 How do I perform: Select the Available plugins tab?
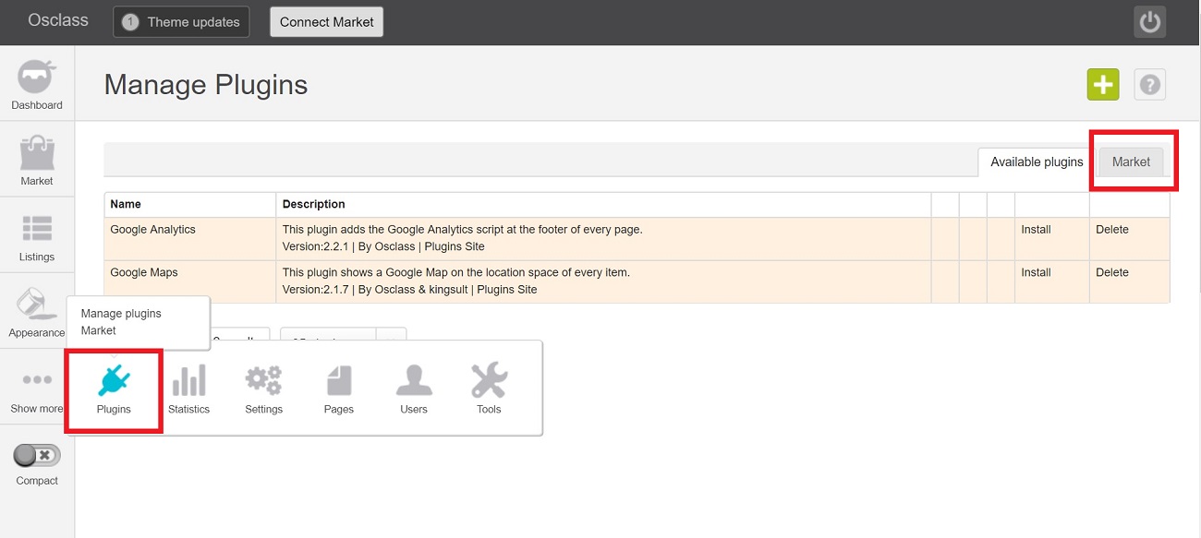pos(1036,162)
